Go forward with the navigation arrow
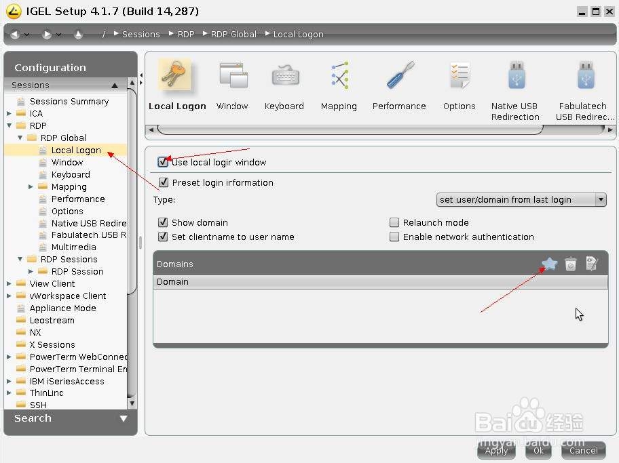The width and height of the screenshot is (619, 463). point(47,35)
